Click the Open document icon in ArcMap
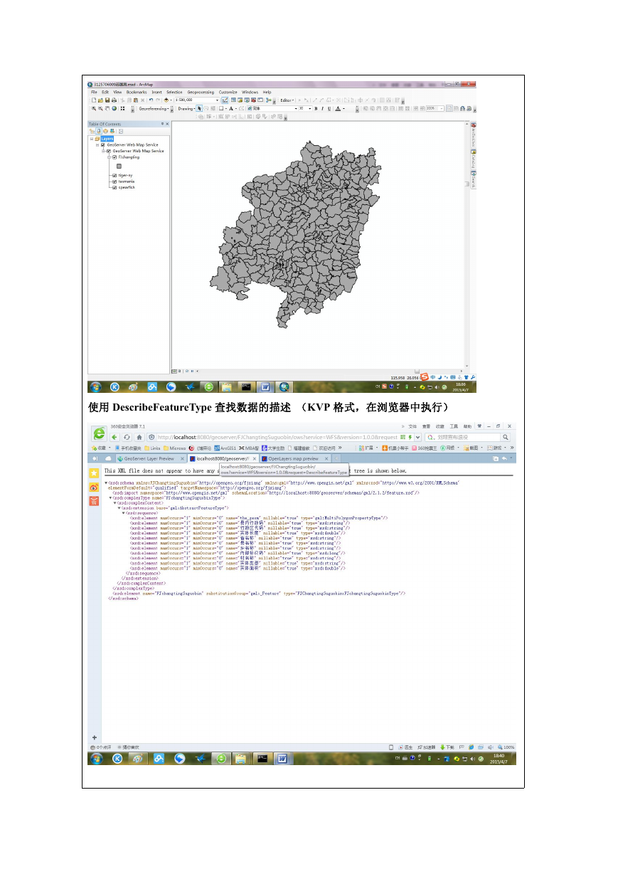618x874 pixels. pyautogui.click(x=100, y=100)
